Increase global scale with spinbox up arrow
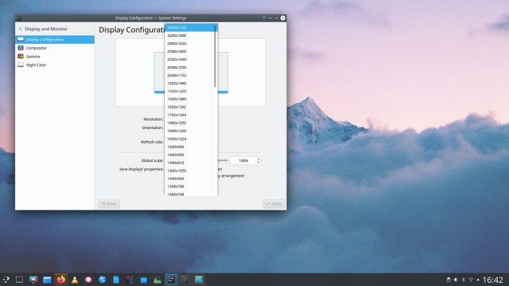509x286 pixels. (258, 159)
